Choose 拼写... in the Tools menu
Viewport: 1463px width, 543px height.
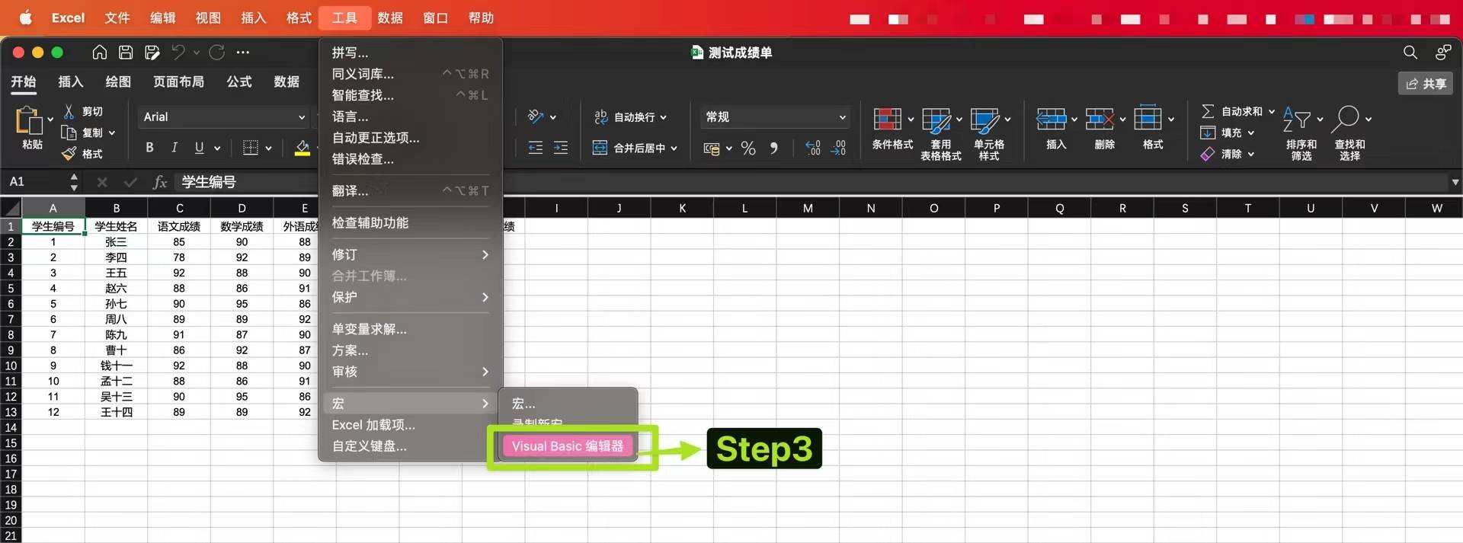(410, 53)
